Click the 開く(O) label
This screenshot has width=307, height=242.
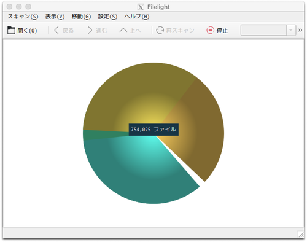point(27,31)
